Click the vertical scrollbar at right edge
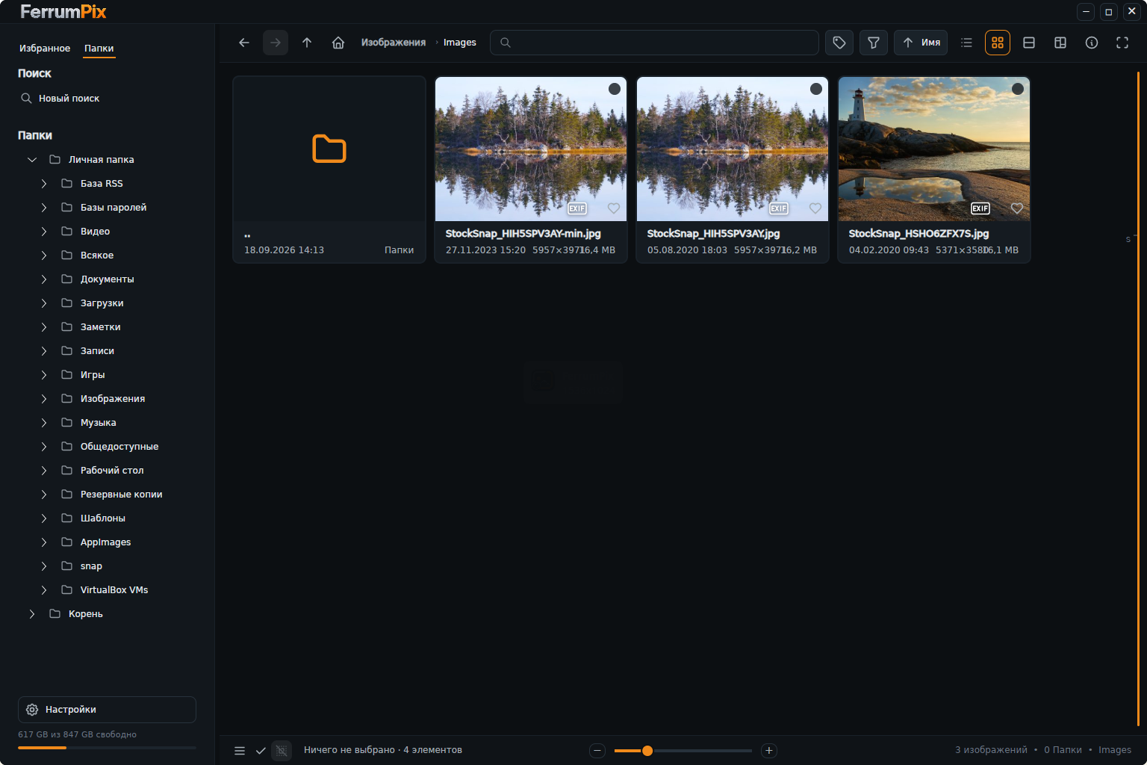The height and width of the screenshot is (765, 1147). pyautogui.click(x=1138, y=399)
